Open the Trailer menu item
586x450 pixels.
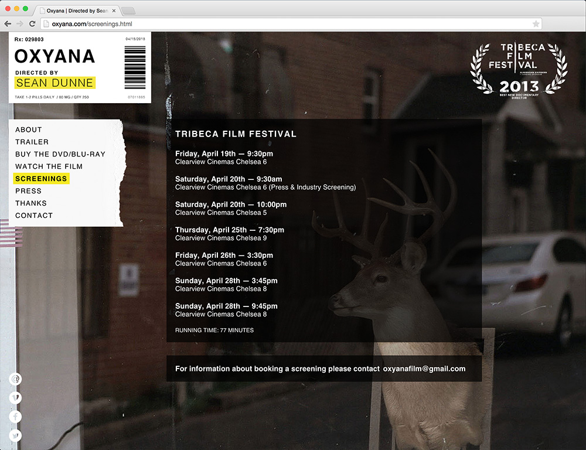click(32, 142)
